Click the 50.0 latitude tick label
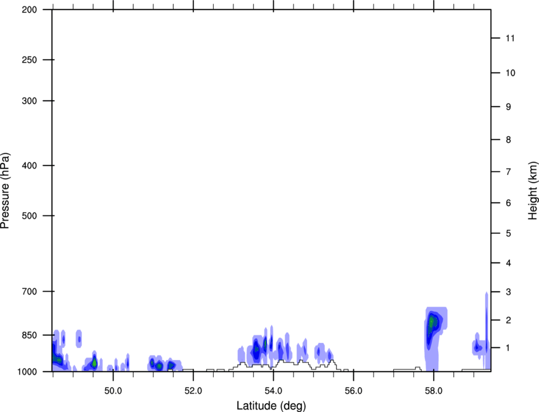539x412 pixels. pos(113,391)
